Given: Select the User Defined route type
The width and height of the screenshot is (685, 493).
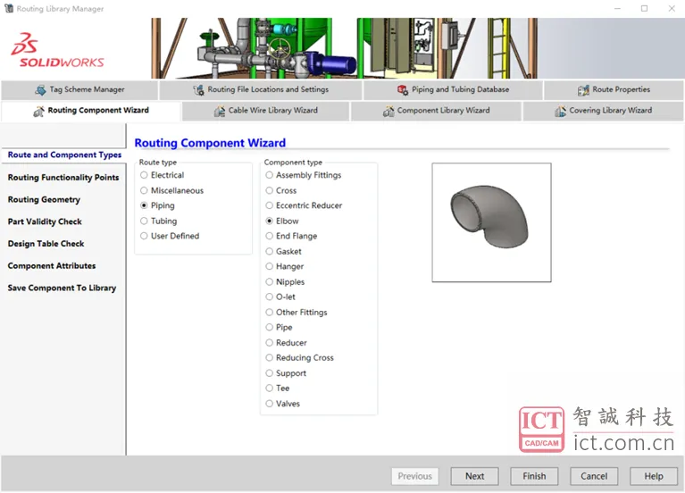Looking at the screenshot, I should pyautogui.click(x=144, y=236).
